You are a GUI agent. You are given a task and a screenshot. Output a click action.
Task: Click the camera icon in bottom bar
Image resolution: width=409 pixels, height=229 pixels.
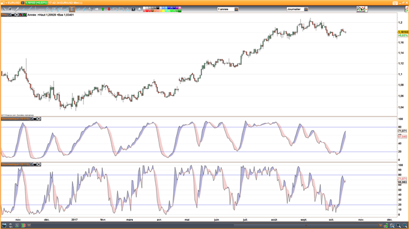(x=4, y=225)
